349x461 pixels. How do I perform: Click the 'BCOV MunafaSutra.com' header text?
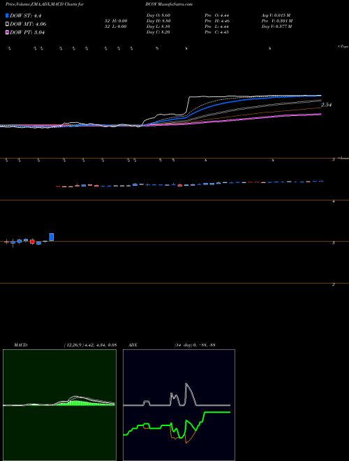pos(169,4)
